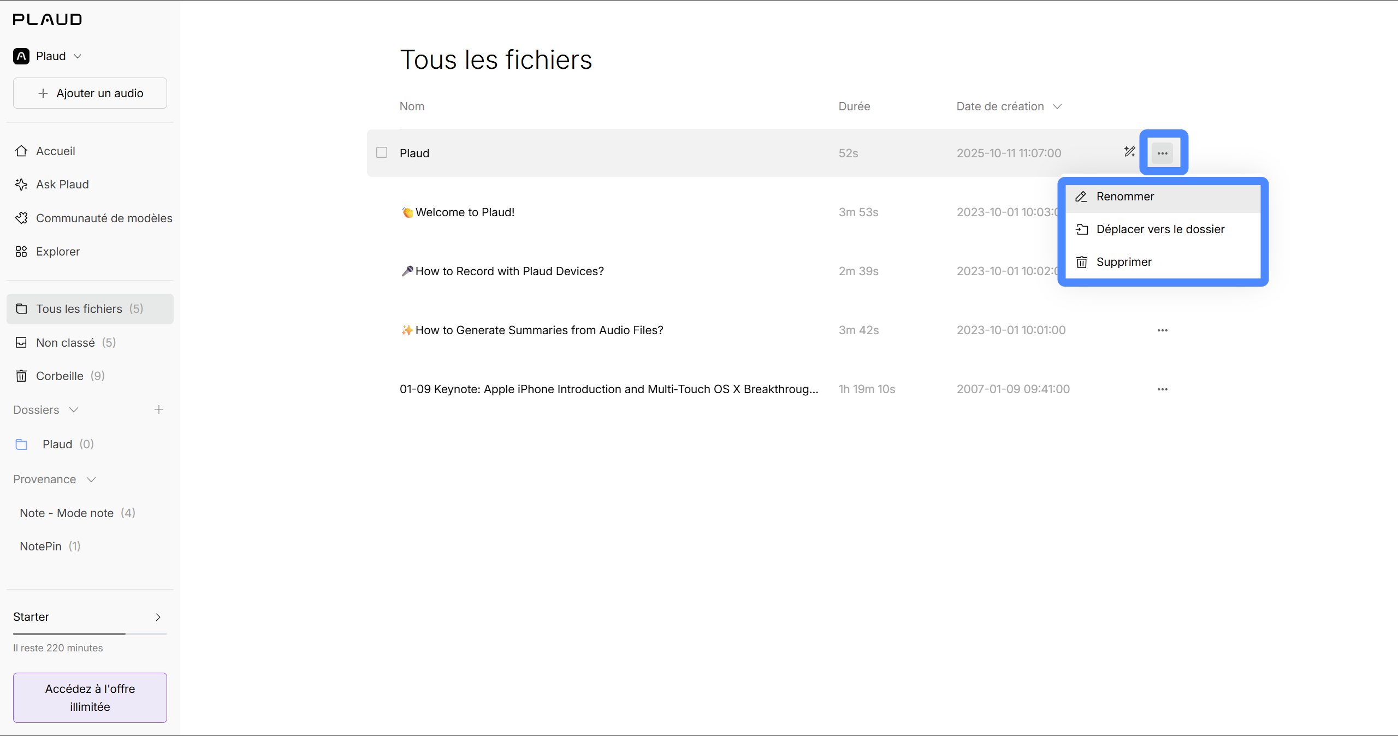The width and height of the screenshot is (1398, 736).
Task: Filter by Note - Mode note
Action: [x=78, y=513]
